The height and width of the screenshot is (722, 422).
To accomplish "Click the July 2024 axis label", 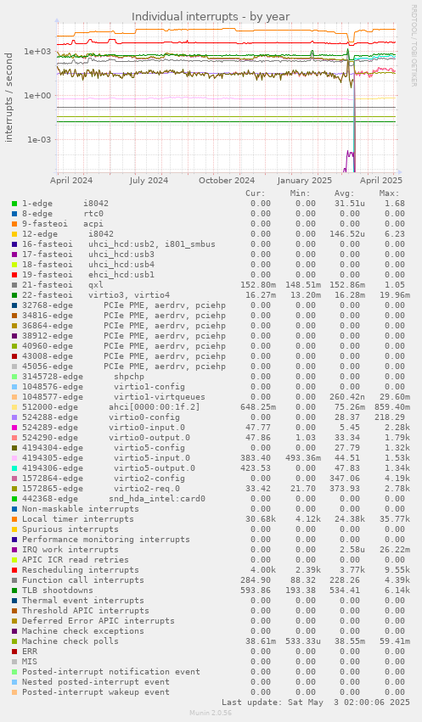I will 149,181.
